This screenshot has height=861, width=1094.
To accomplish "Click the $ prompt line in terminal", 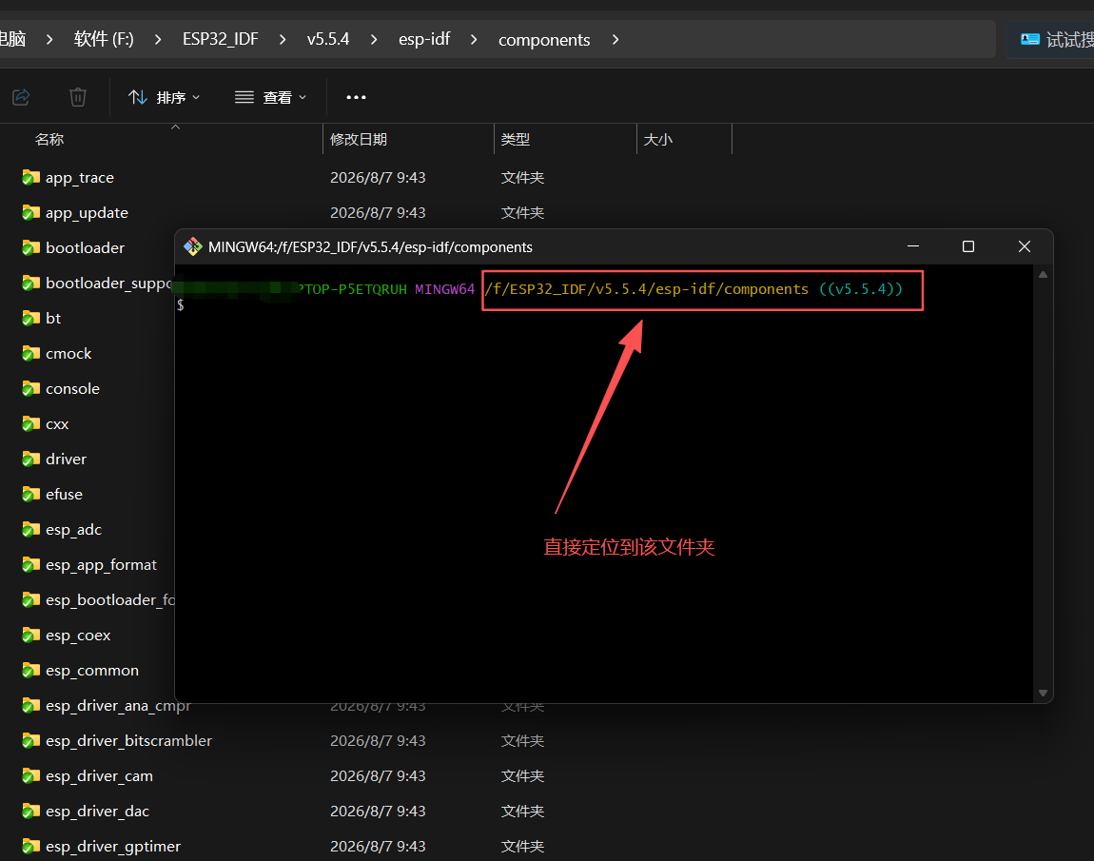I will 181,304.
